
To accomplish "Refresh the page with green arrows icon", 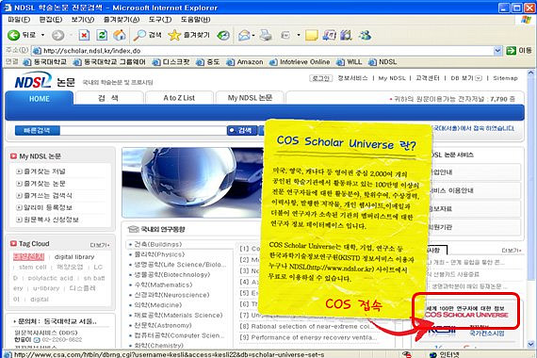I will click(102, 35).
